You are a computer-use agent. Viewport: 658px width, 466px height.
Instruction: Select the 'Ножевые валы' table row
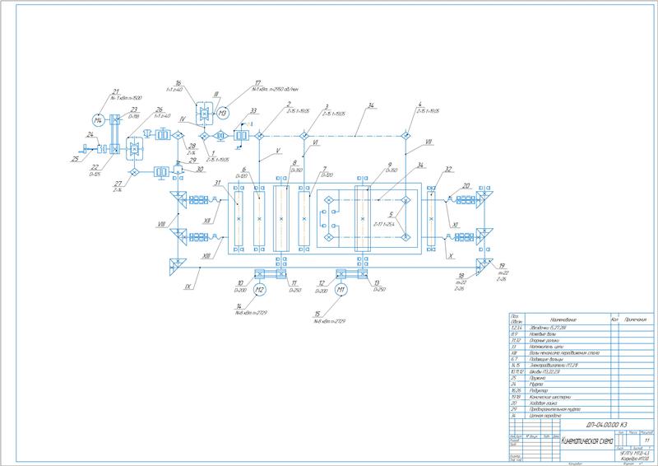[x=582, y=334]
